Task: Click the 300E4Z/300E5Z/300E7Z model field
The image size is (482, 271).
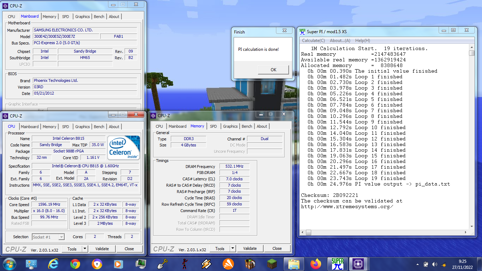Action: coord(66,36)
